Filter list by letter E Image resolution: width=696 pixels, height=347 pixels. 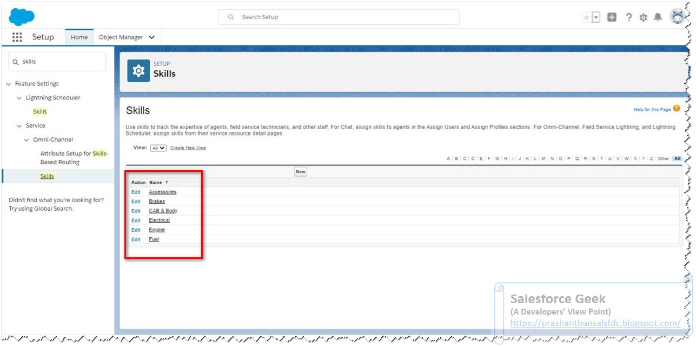tap(481, 159)
